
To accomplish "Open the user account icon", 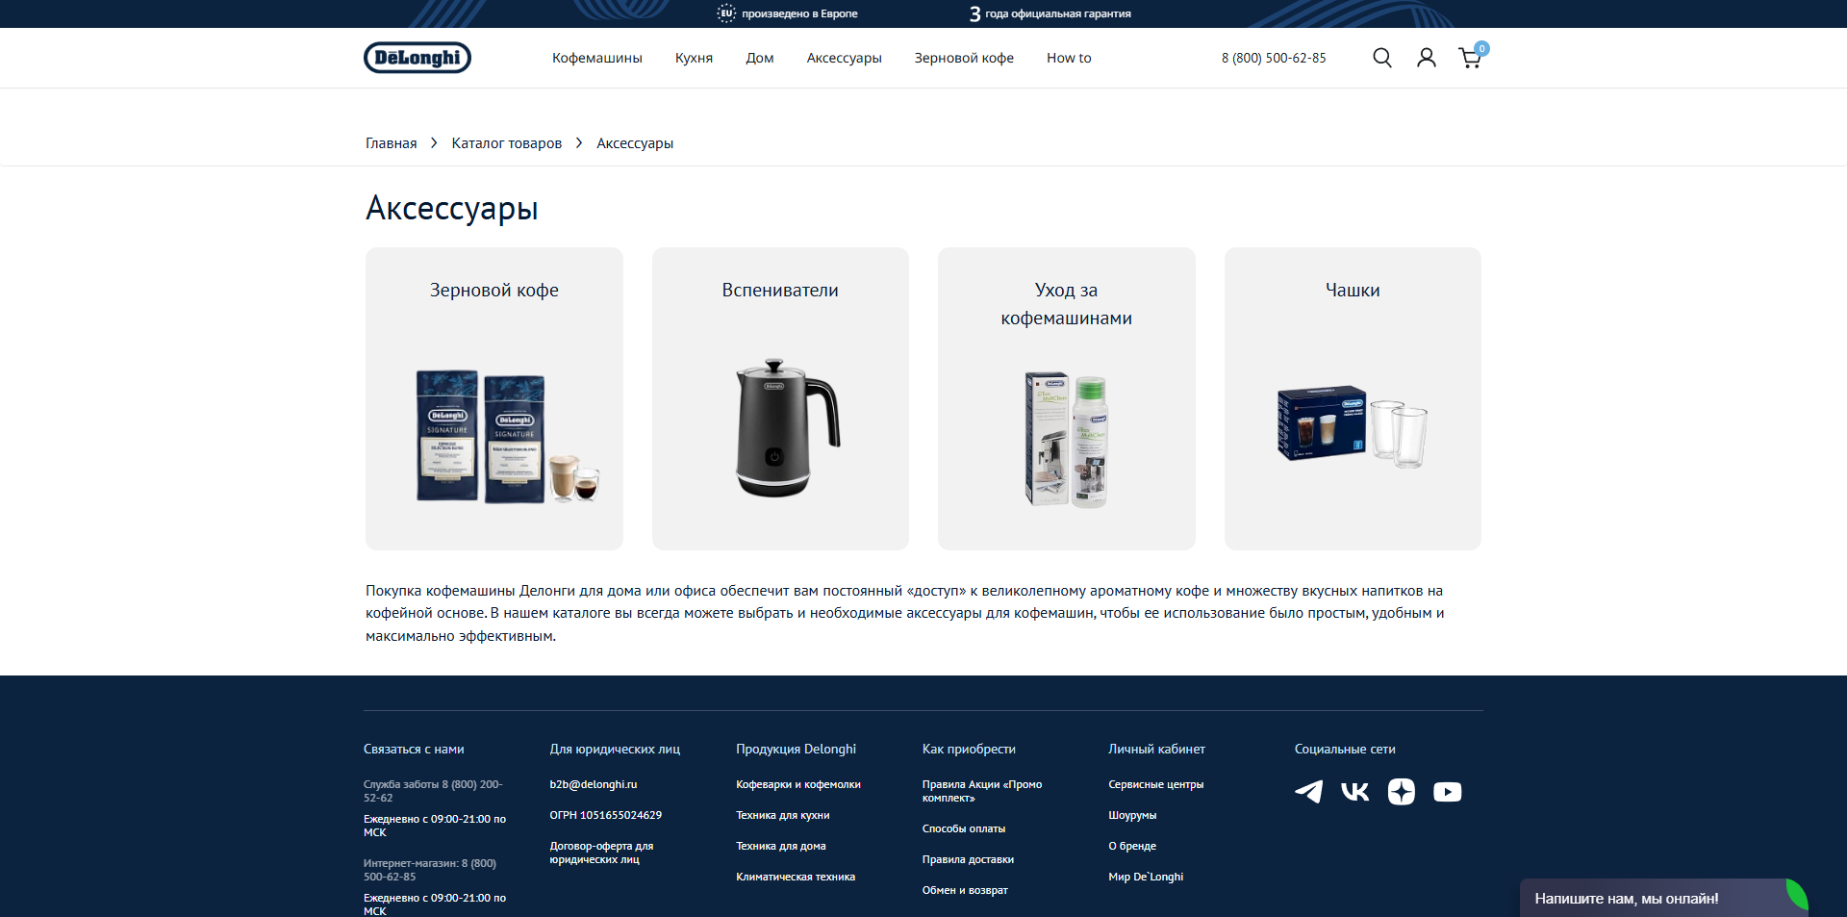I will tap(1426, 58).
